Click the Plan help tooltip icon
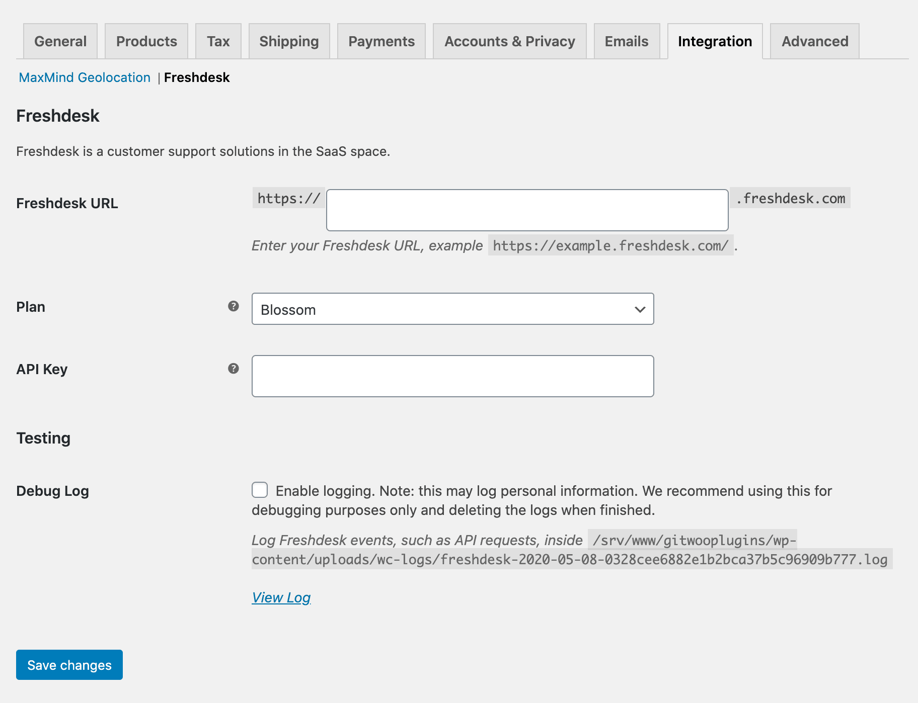918x703 pixels. 234,306
